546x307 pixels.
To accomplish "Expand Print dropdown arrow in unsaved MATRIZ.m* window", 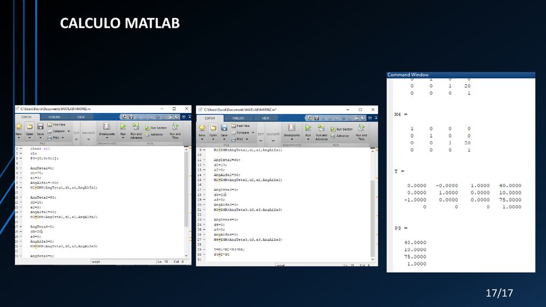I will point(247,139).
